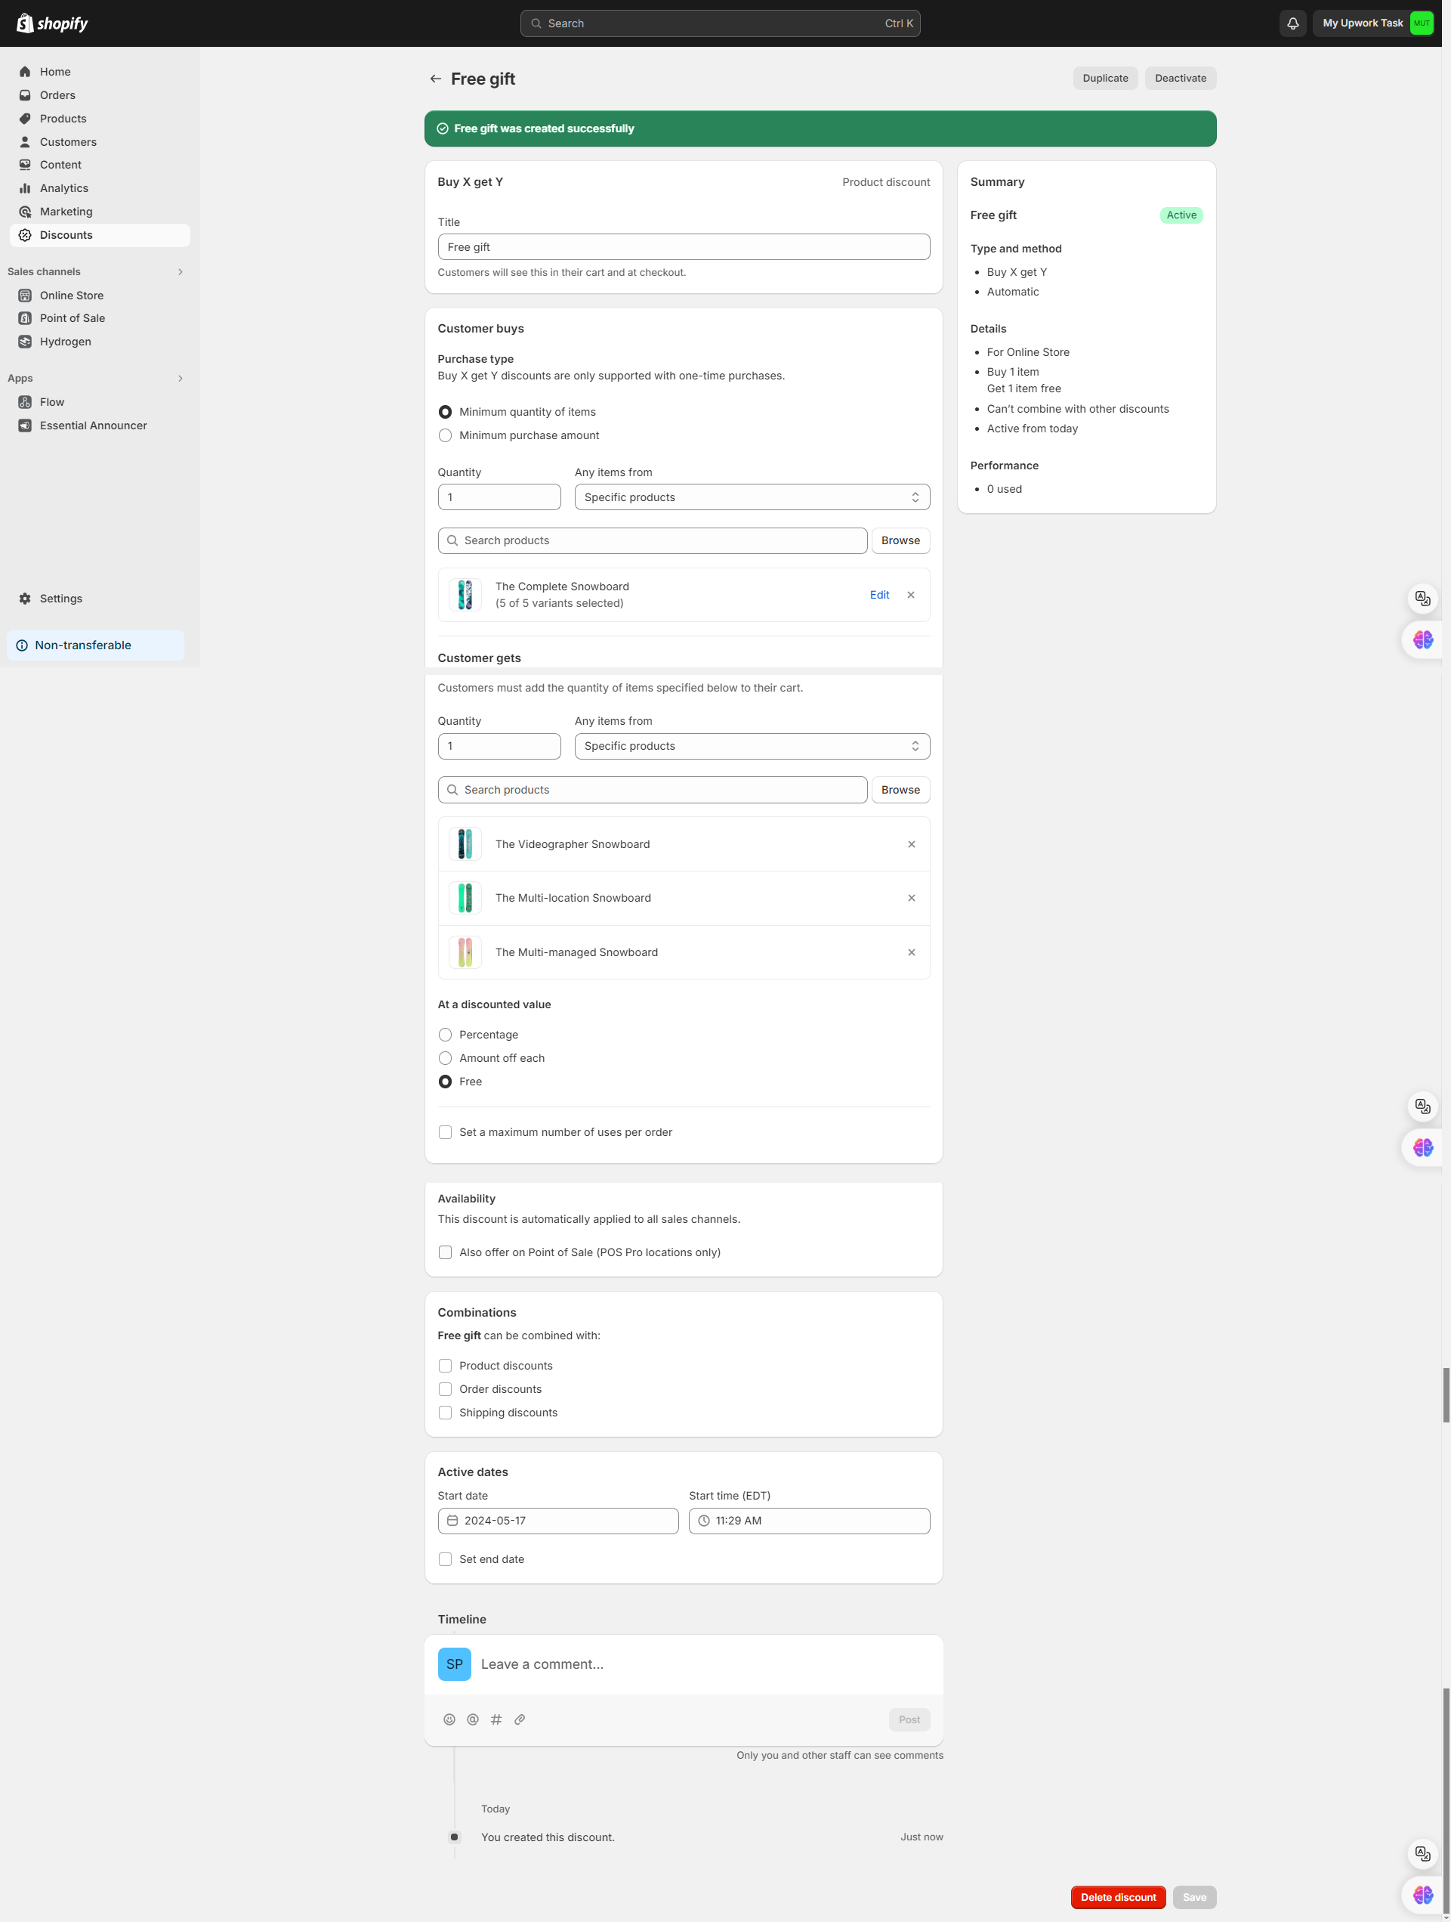Click the back arrow next to Free gift
The width and height of the screenshot is (1451, 1922).
[x=435, y=79]
